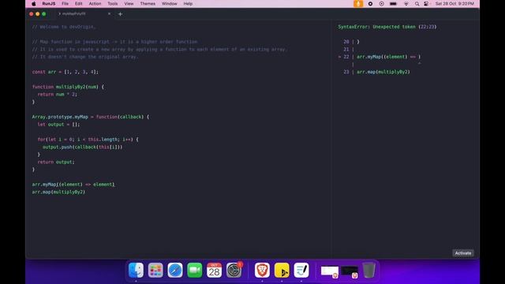Open Control Center
This screenshot has width=505, height=284.
(x=426, y=4)
